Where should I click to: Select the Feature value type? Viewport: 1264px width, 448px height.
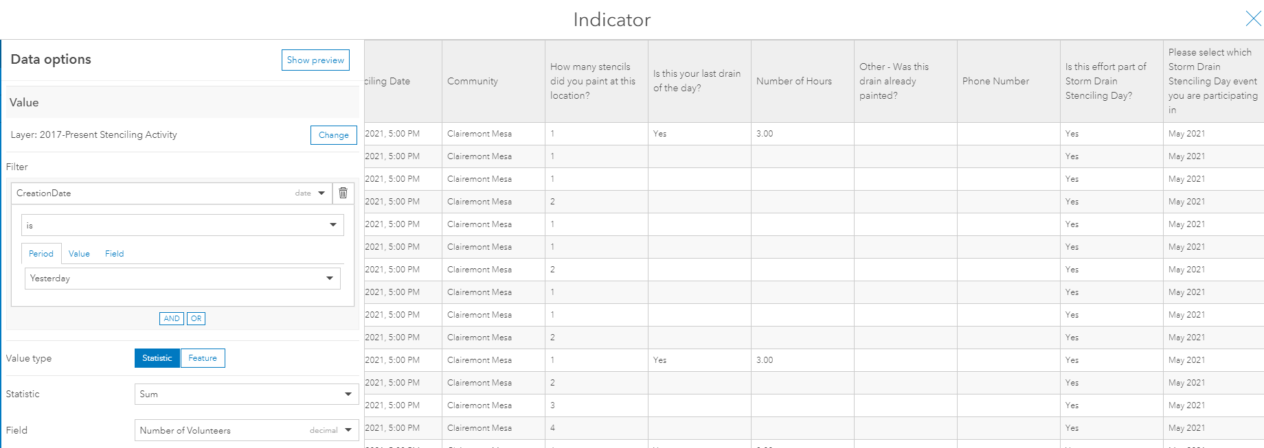click(x=203, y=358)
